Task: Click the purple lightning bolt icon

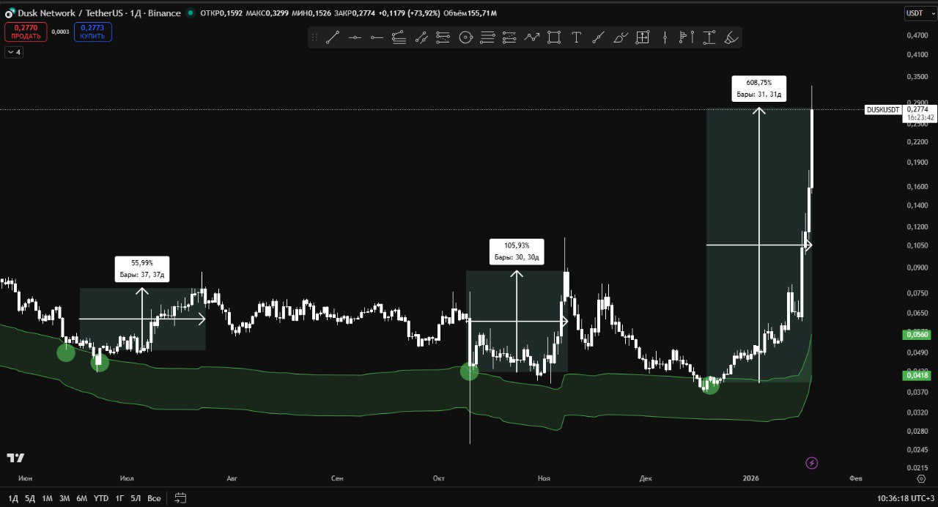Action: [812, 463]
